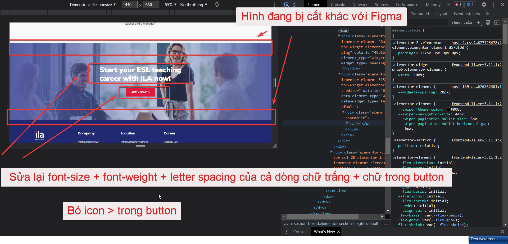Expand the elementor-col-20 div node

(332, 152)
